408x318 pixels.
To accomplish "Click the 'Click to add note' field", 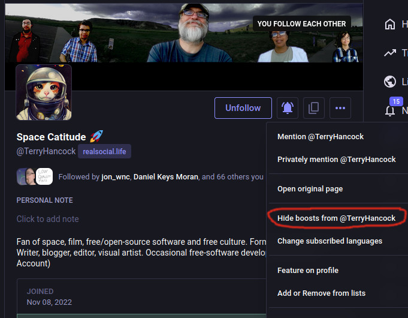I will [x=48, y=219].
